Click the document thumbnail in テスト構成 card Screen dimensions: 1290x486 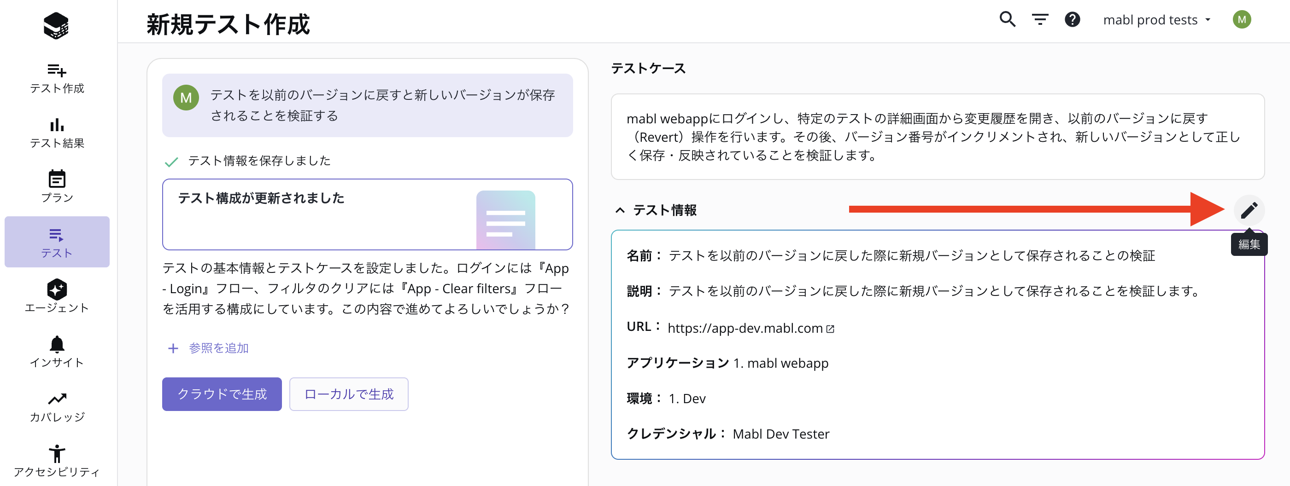[505, 220]
